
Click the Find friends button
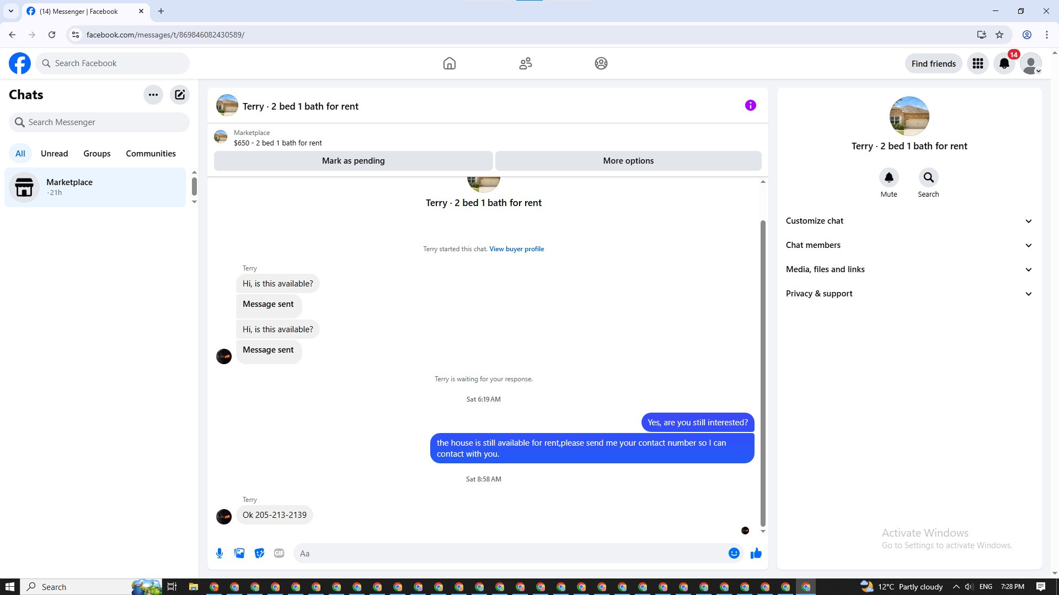click(x=933, y=63)
